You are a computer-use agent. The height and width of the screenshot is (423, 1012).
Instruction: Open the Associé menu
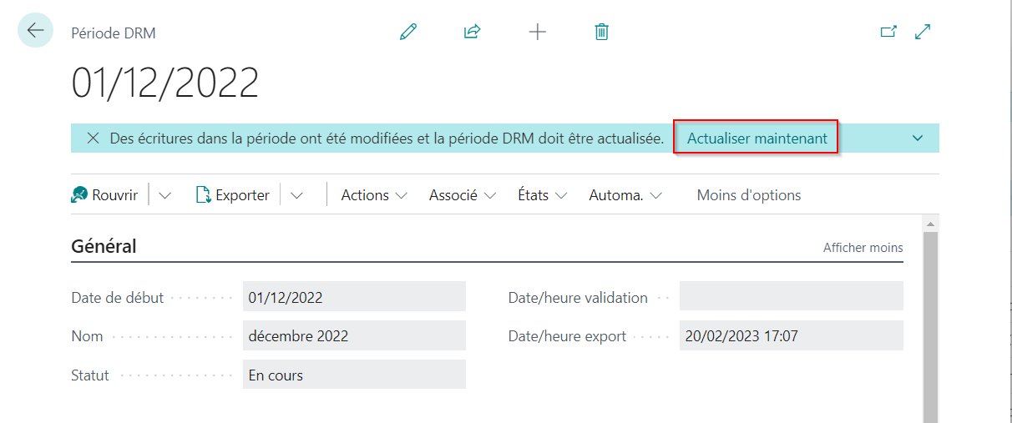click(x=463, y=195)
